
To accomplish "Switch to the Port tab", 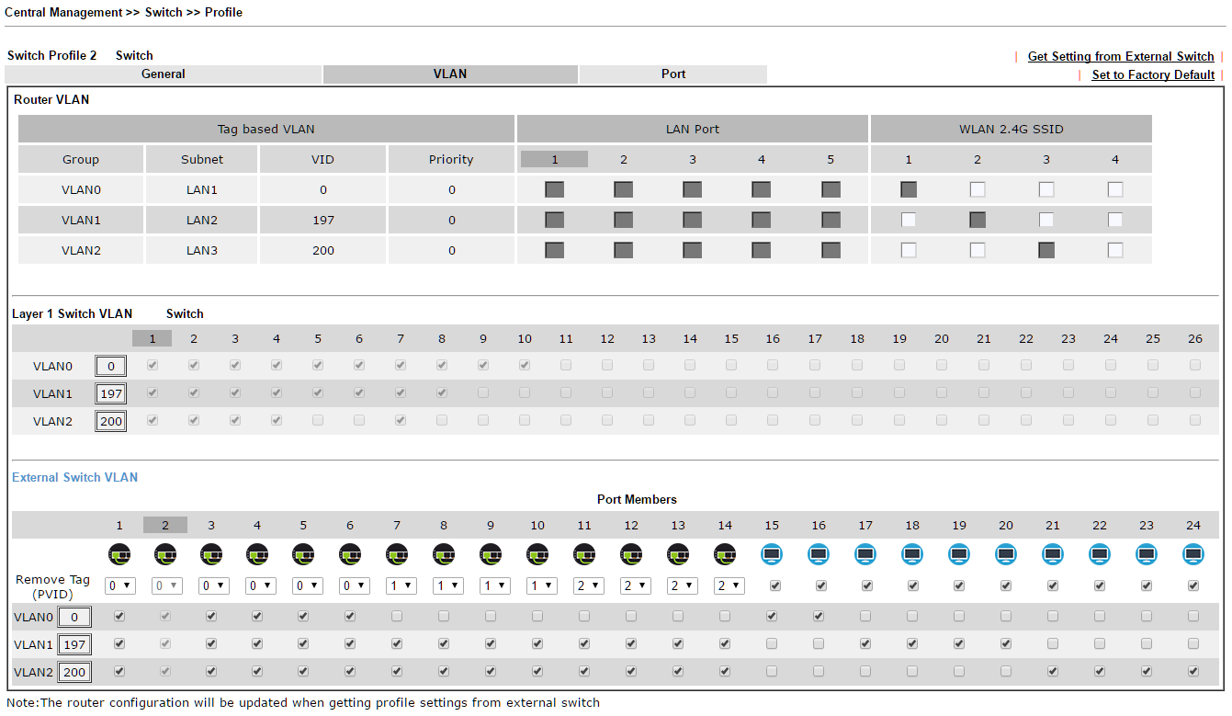I will 673,74.
